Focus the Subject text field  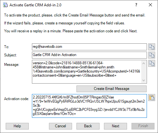point(89,55)
